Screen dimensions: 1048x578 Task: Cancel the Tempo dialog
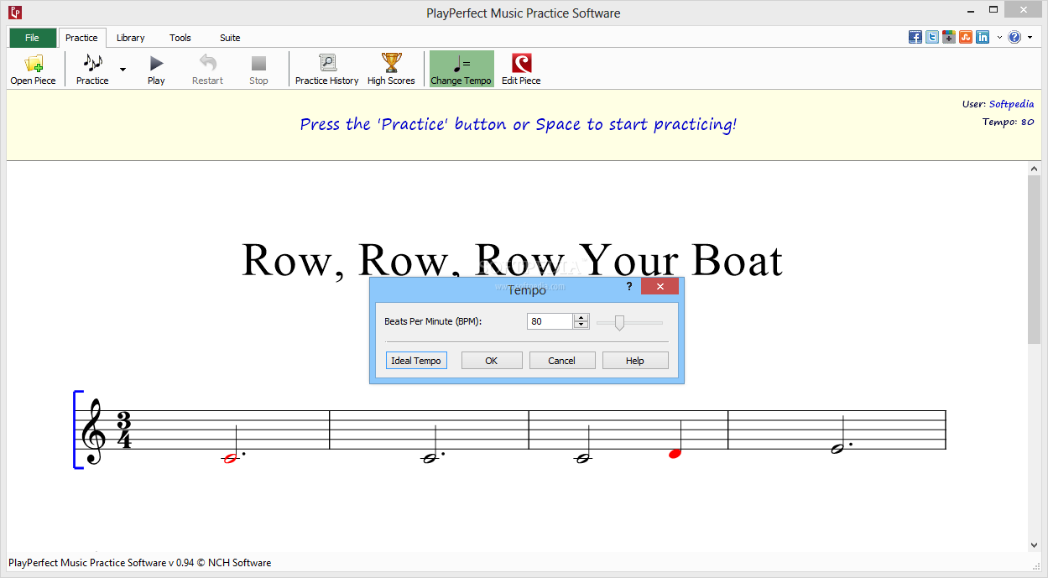tap(562, 361)
